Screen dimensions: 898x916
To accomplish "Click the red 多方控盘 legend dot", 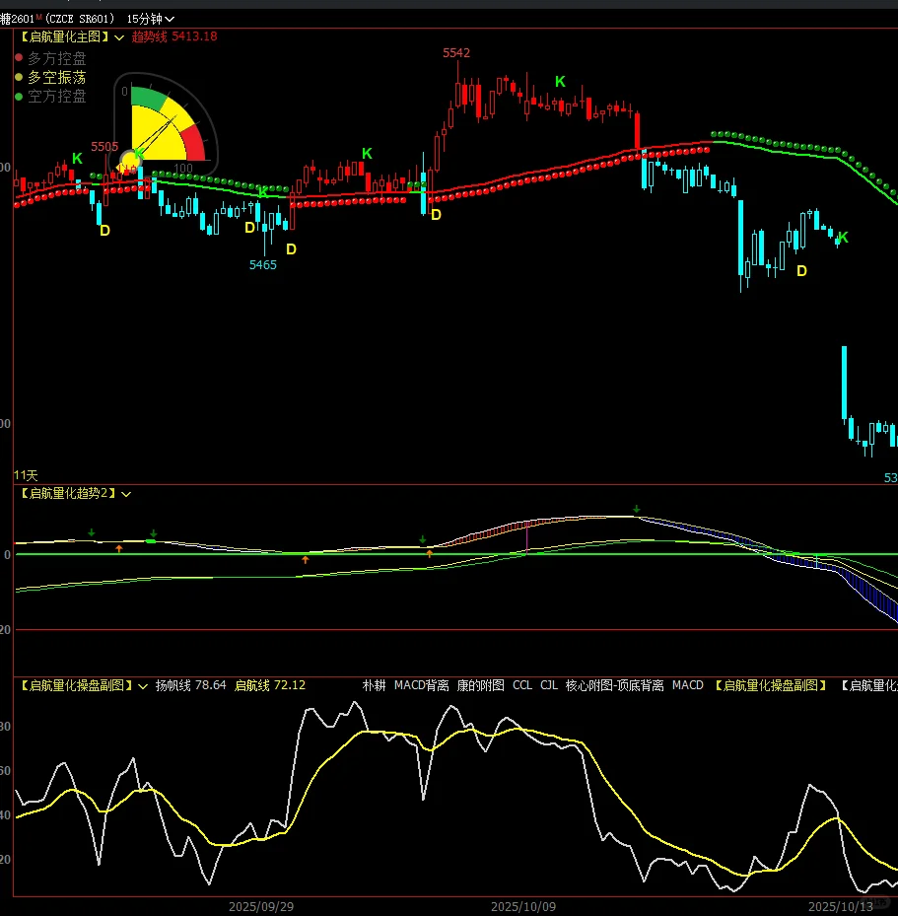I will pyautogui.click(x=19, y=58).
